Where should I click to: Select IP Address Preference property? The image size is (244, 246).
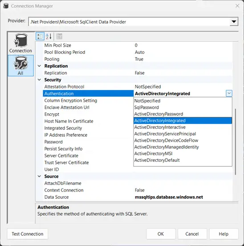[x=65, y=135]
